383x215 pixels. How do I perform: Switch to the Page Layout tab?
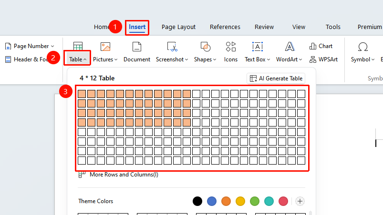pos(178,27)
